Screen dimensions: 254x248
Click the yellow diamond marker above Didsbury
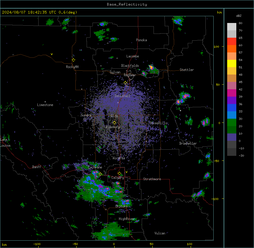tap(114, 123)
